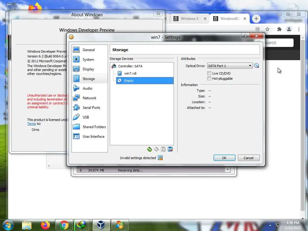Open the Windows Start button

coord(8,225)
